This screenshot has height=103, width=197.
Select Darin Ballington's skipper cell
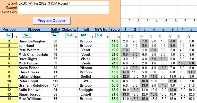point(33,41)
